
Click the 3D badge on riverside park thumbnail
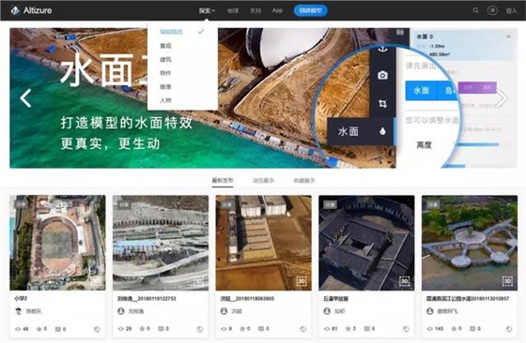click(507, 281)
